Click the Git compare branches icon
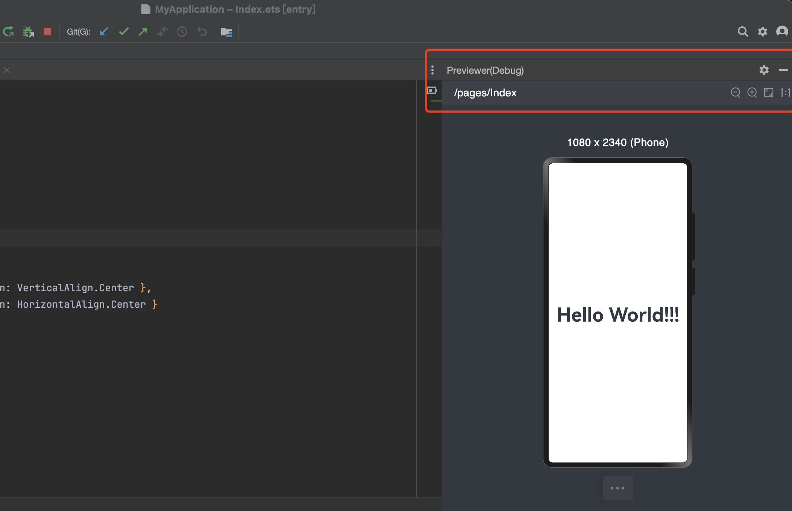 (162, 32)
